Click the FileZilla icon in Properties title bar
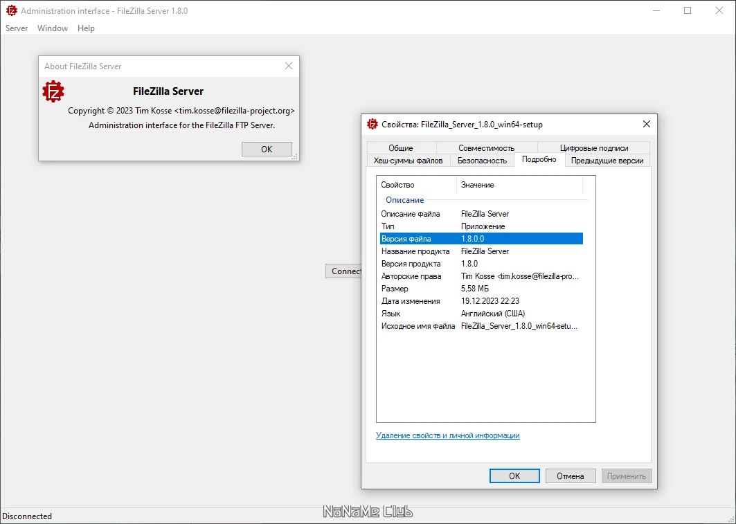This screenshot has width=736, height=524. (373, 125)
